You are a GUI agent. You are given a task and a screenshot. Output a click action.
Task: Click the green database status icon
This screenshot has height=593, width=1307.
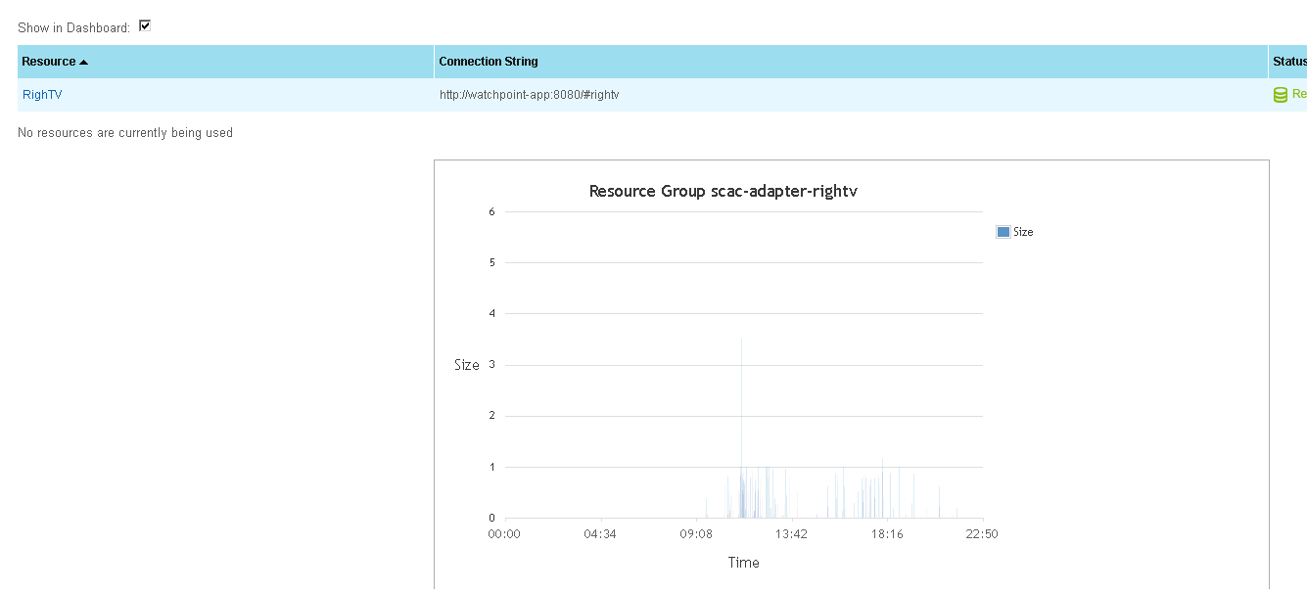(1280, 95)
